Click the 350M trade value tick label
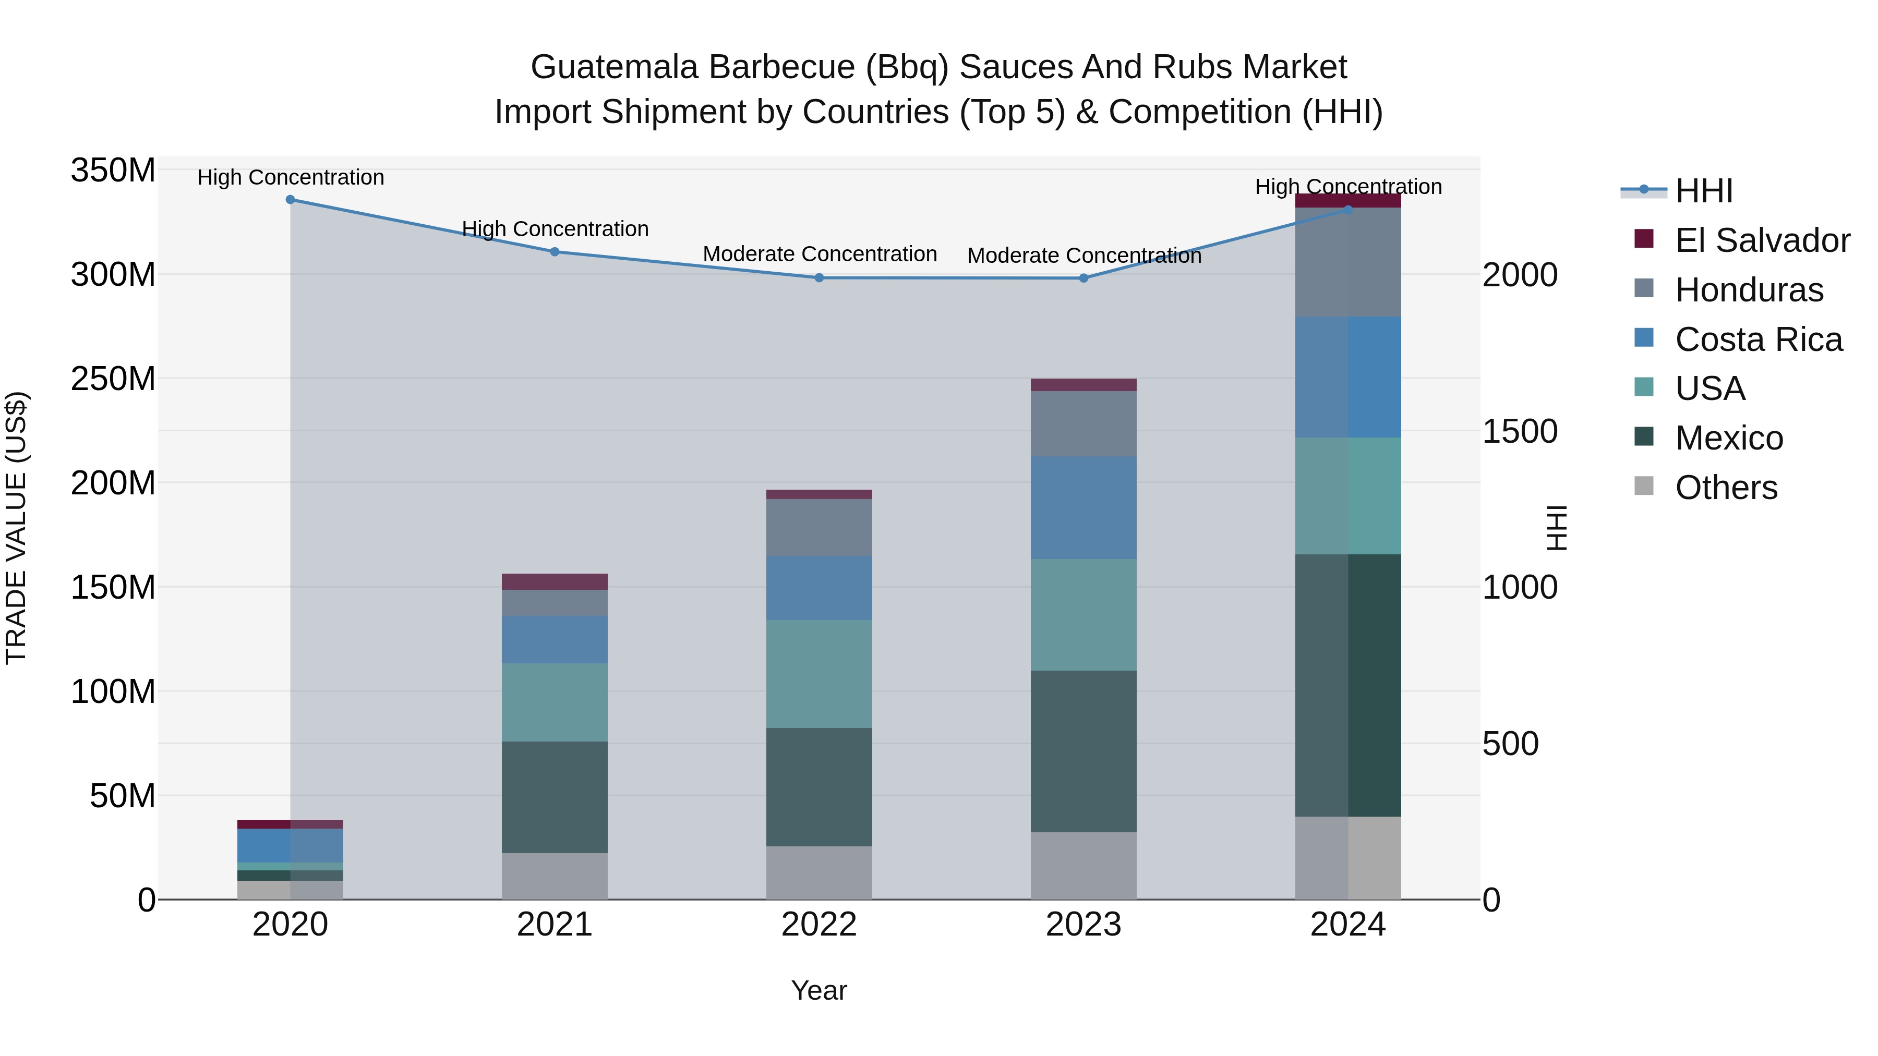 pyautogui.click(x=113, y=171)
